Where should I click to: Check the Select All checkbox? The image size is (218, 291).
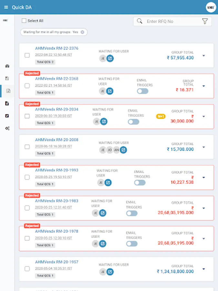[x=24, y=21]
